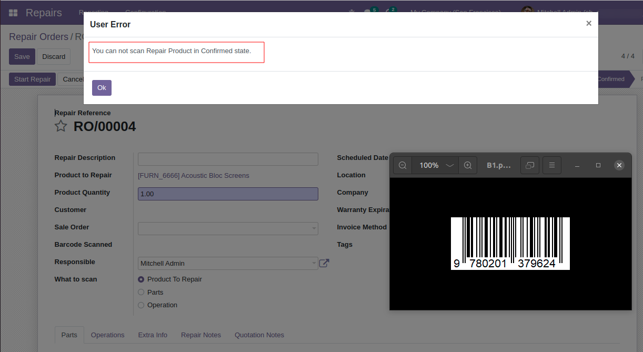This screenshot has width=643, height=352.
Task: Switch to the Parts tab
Action: click(69, 335)
